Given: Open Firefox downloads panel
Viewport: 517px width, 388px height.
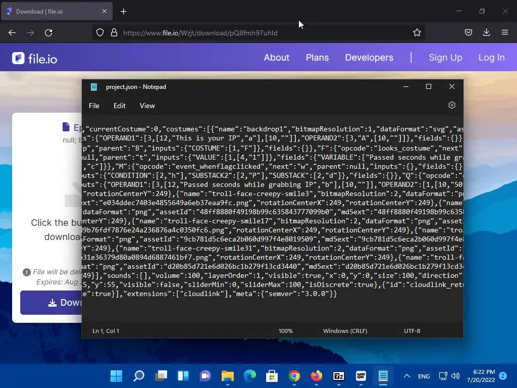Looking at the screenshot, I should [x=486, y=33].
